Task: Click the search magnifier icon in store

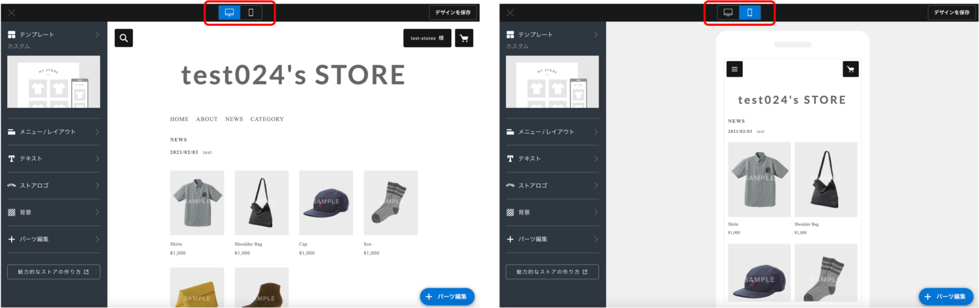Action: [x=124, y=38]
